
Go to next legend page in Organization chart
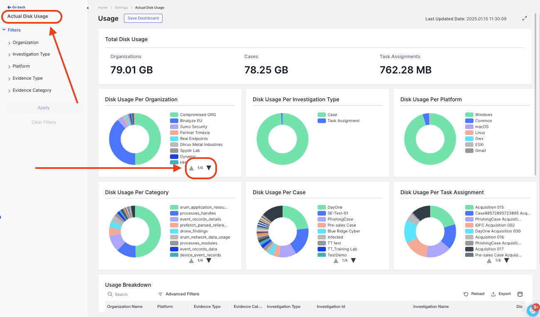point(209,168)
